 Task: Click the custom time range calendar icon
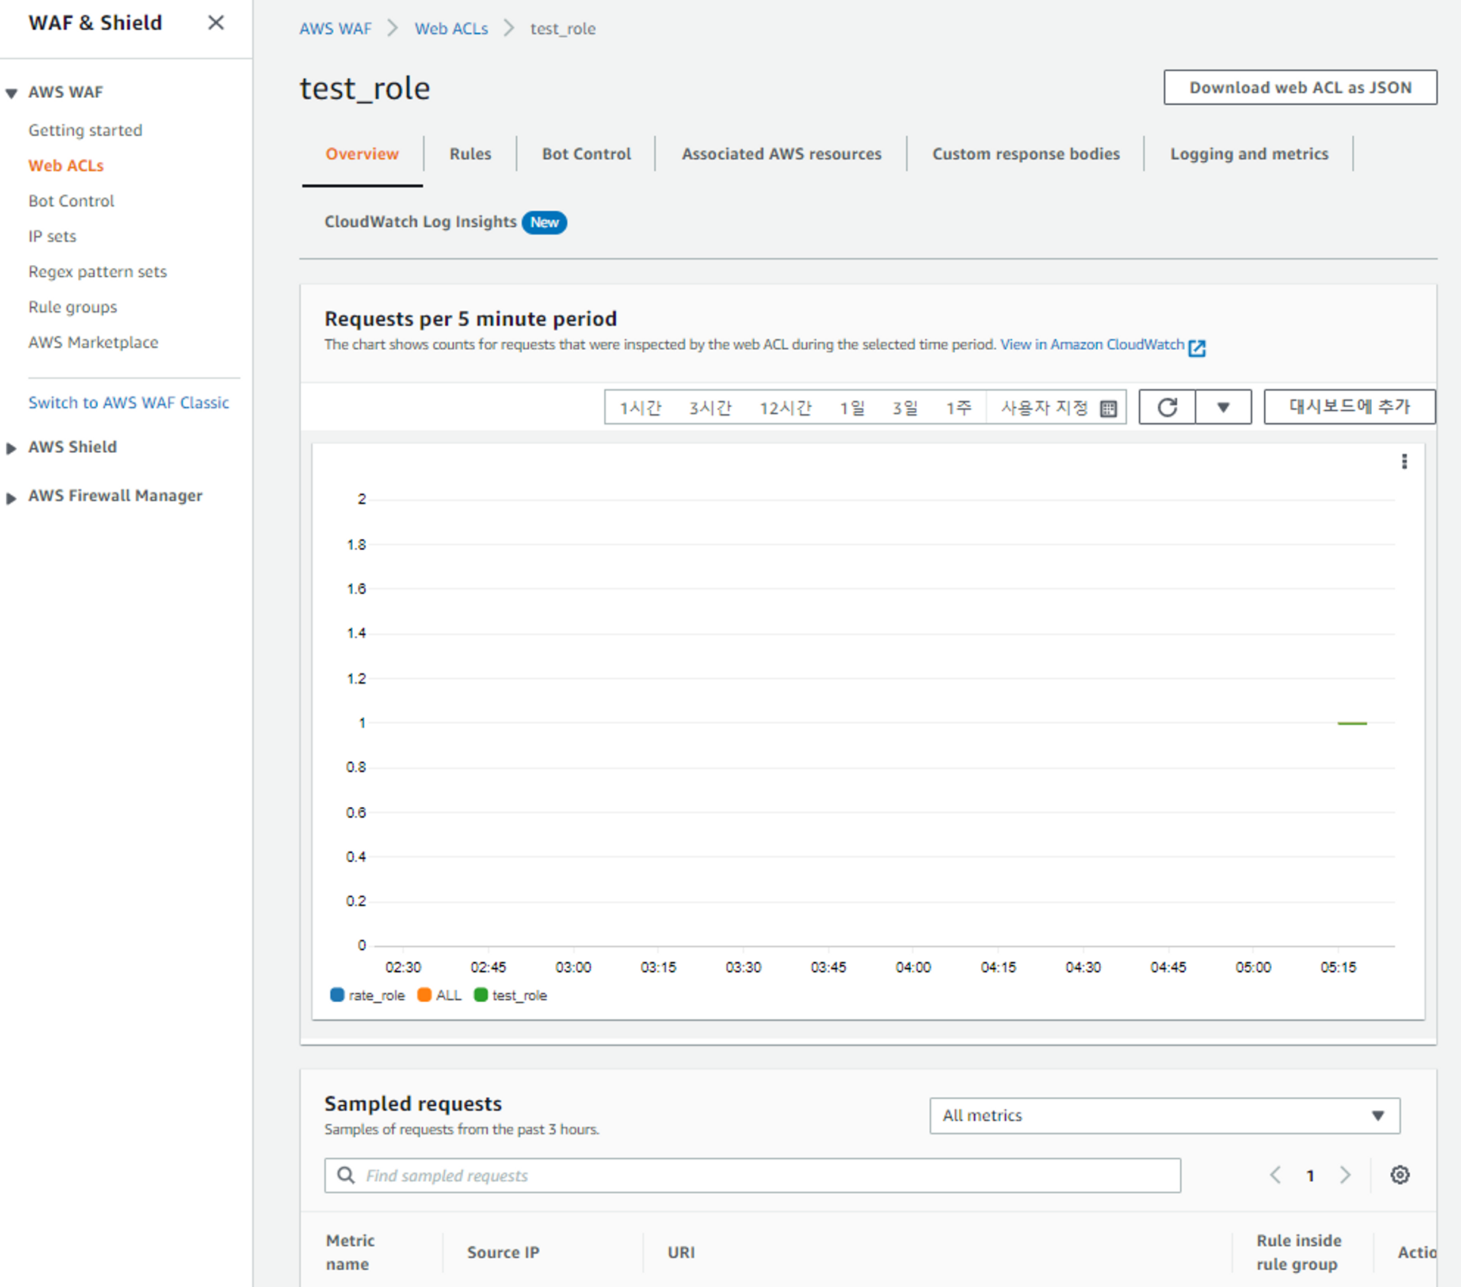(1108, 408)
